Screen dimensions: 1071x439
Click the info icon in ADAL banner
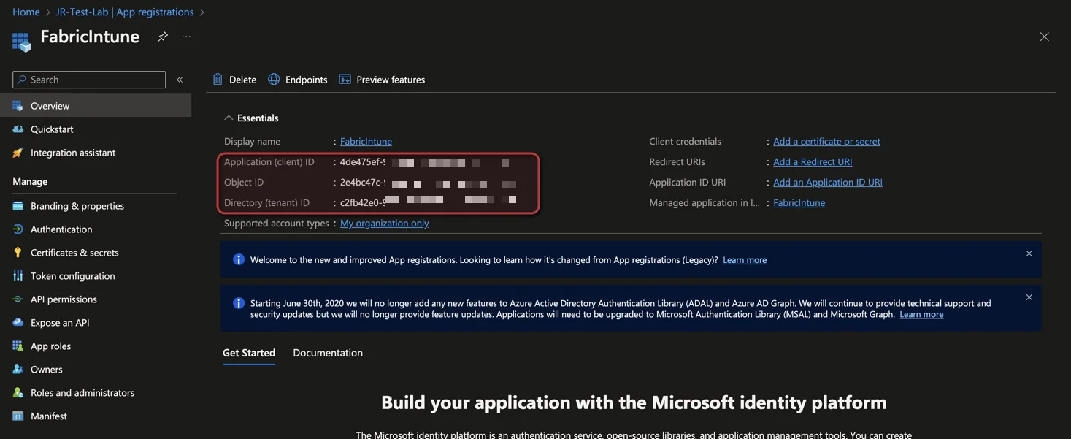[x=238, y=303]
